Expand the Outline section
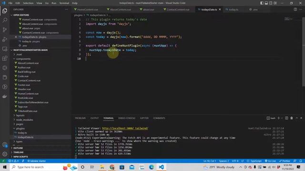The image size is (305, 171). point(41,148)
